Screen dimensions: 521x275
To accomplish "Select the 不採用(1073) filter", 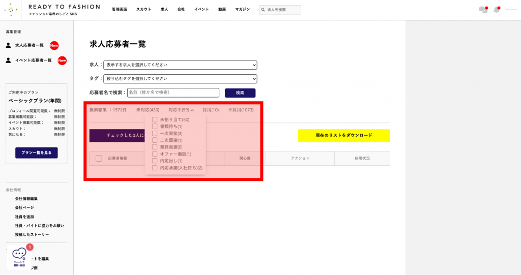I will coord(241,110).
